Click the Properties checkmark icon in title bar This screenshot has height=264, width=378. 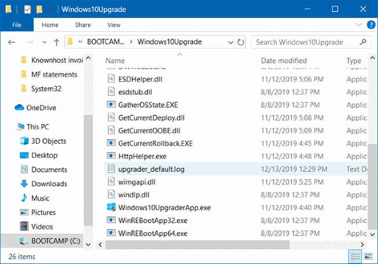click(27, 9)
